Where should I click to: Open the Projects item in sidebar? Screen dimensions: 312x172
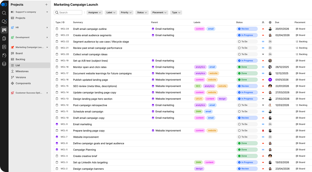30,18
